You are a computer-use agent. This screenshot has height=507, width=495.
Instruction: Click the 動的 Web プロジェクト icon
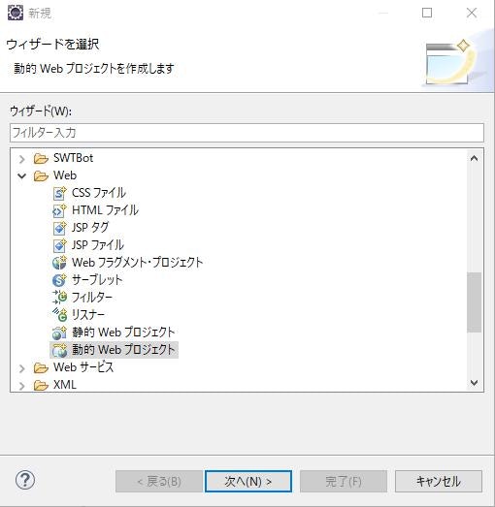coord(59,350)
